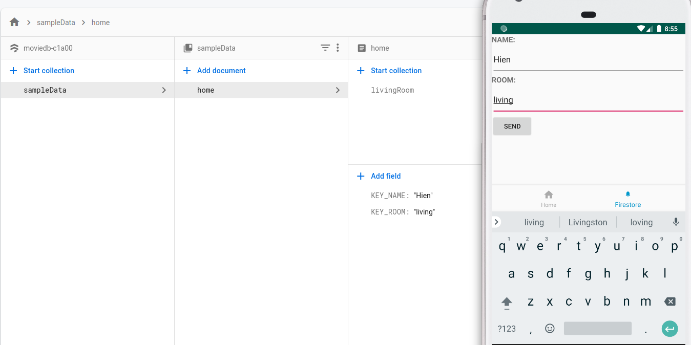Open the sampleData filter icon

[x=325, y=48]
